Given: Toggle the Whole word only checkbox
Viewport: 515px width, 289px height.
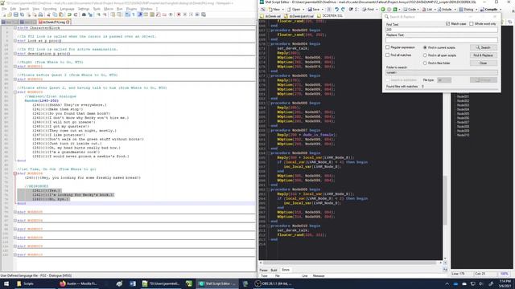Looking at the screenshot, I should [x=472, y=24].
